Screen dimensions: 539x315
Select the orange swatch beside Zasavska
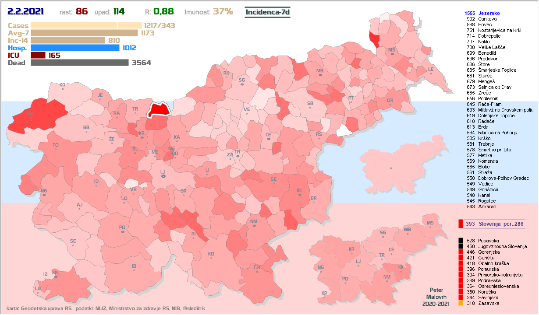(461, 303)
